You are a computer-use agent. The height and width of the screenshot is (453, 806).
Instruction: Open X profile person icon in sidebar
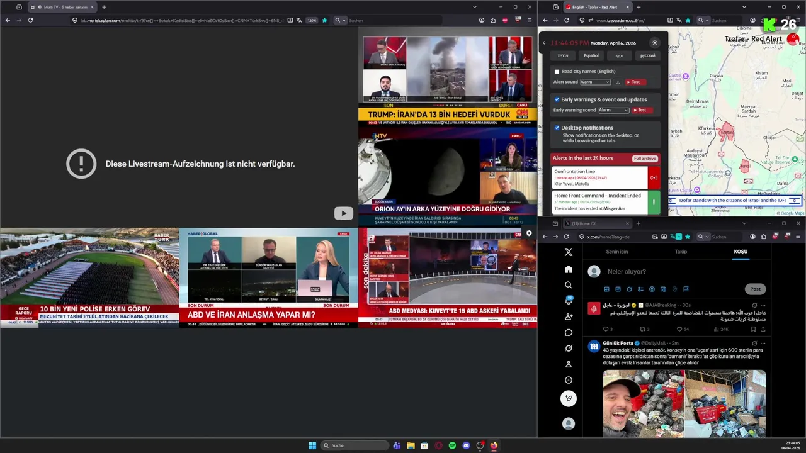point(569,364)
